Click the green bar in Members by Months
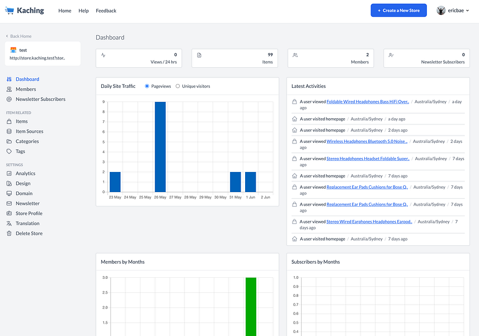This screenshot has height=336, width=479. (x=251, y=307)
